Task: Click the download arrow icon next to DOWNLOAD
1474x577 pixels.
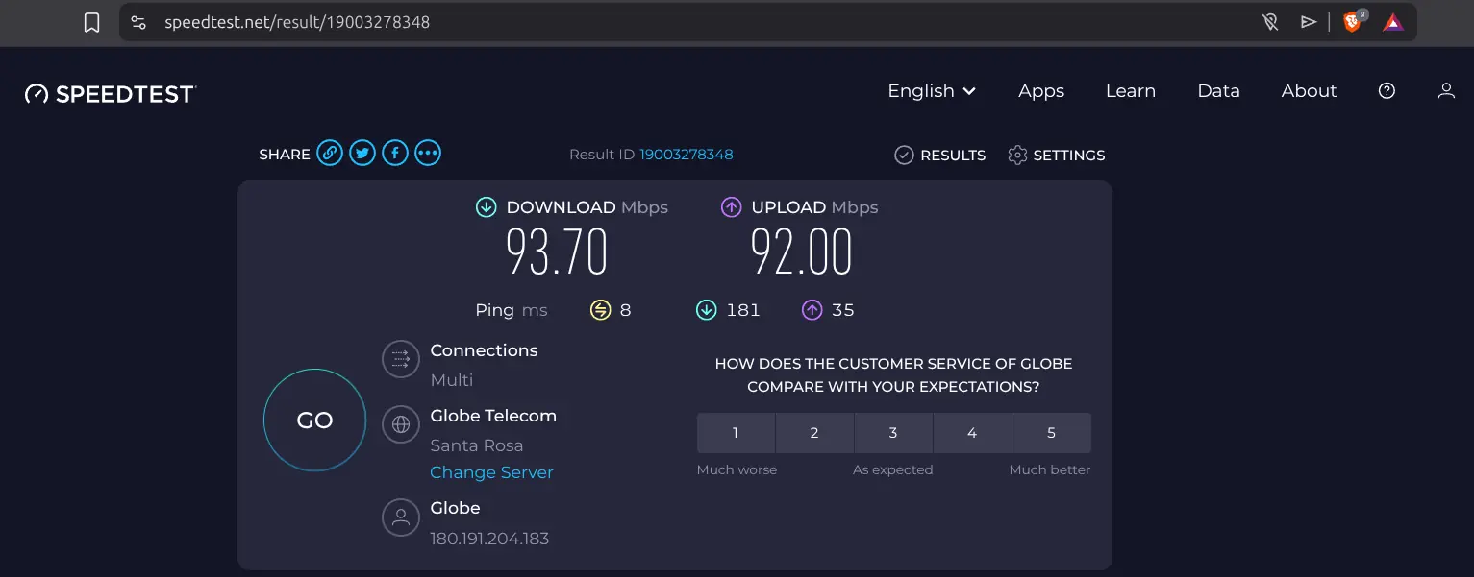Action: (x=487, y=206)
